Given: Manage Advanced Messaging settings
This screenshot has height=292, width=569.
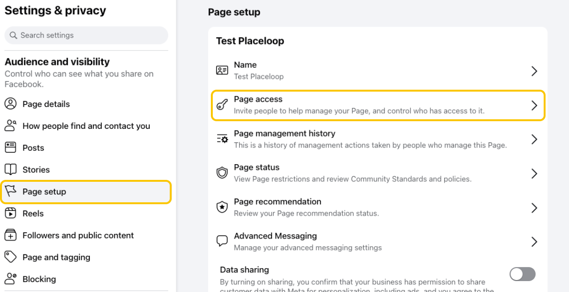Looking at the screenshot, I should (378, 241).
